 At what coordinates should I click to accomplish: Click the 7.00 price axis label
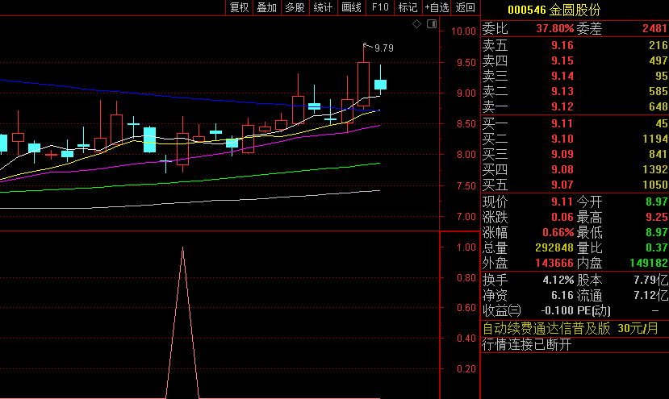click(466, 217)
